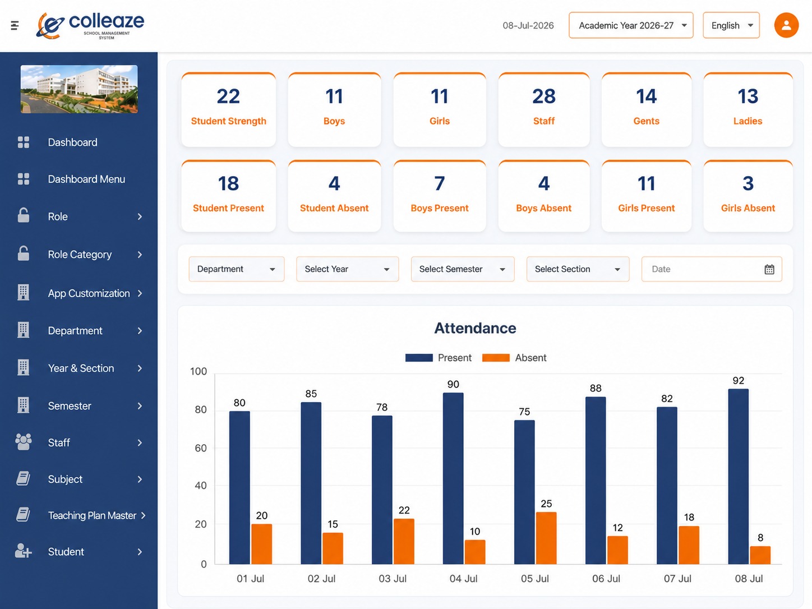The image size is (812, 609).
Task: Expand the Department sidebar chevron
Action: 140,331
